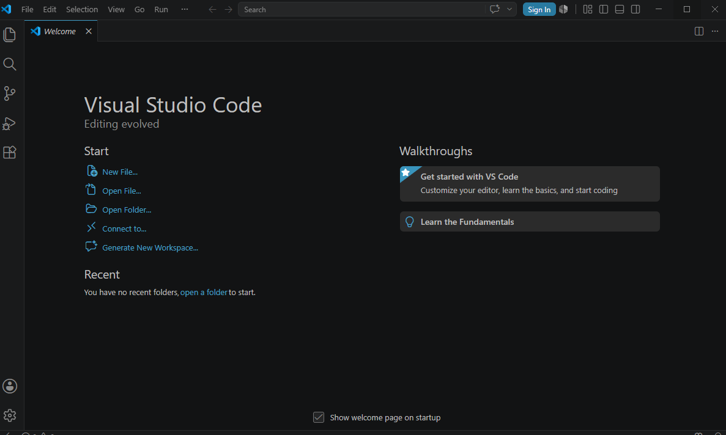This screenshot has height=435, width=726.
Task: Uncheck Show welcome page on startup
Action: click(x=319, y=417)
